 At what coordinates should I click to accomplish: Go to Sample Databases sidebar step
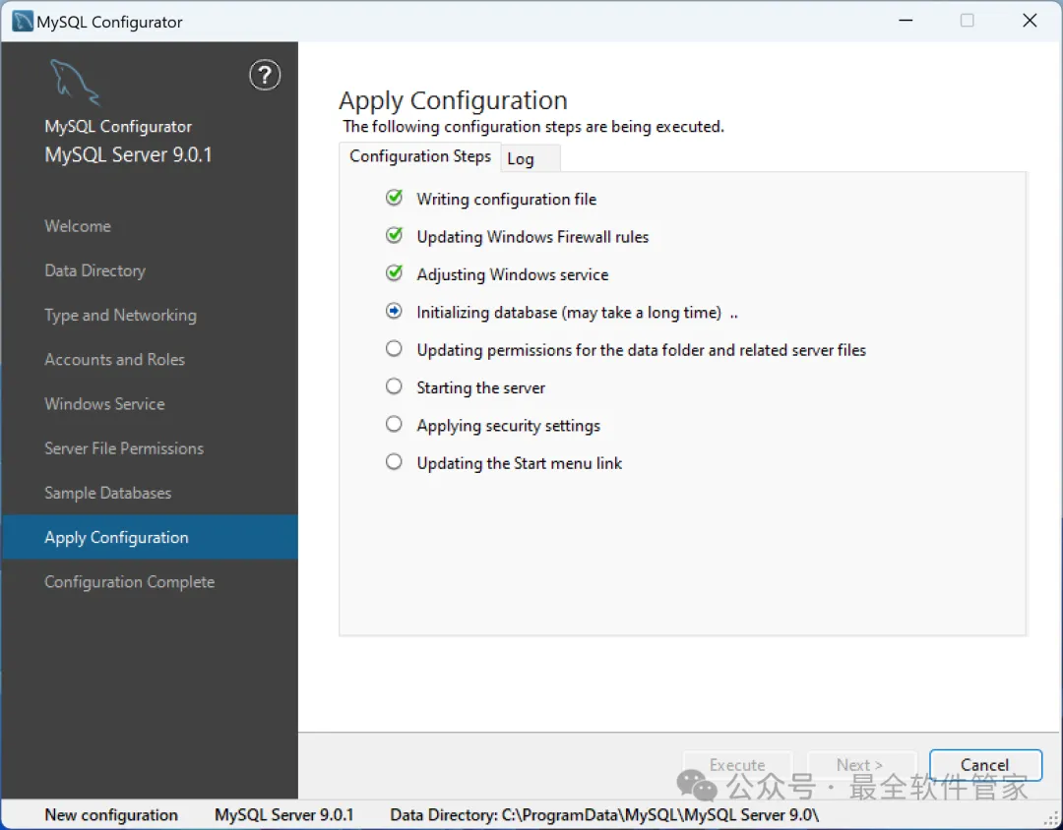click(x=108, y=494)
